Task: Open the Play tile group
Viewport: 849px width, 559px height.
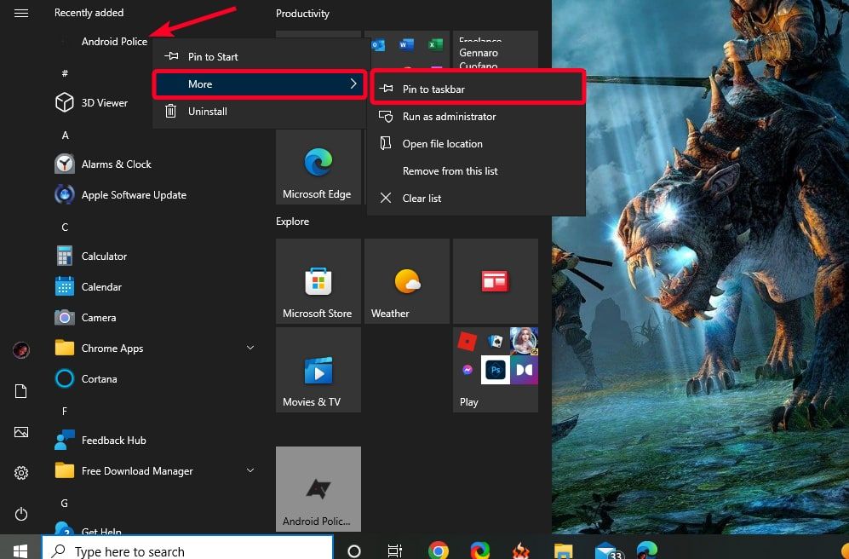Action: (x=496, y=370)
